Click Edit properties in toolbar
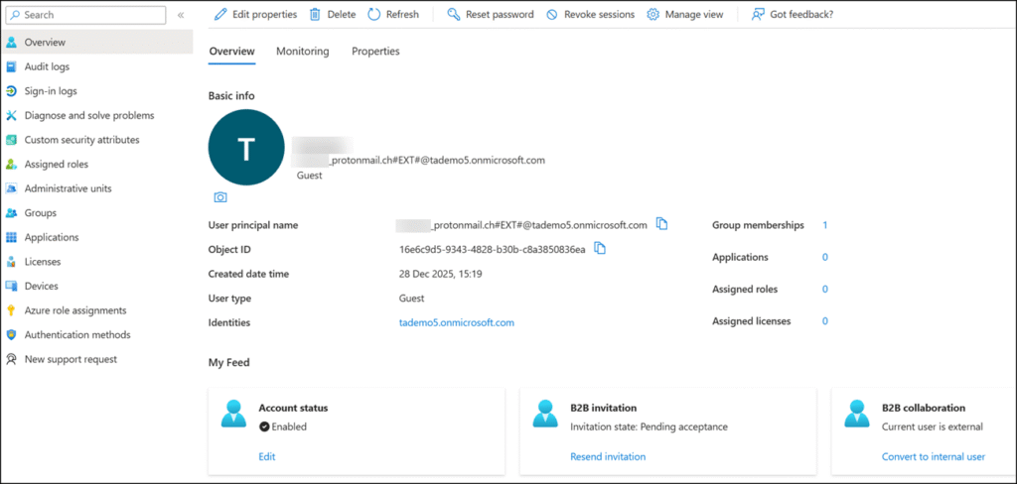The image size is (1017, 484). [255, 15]
